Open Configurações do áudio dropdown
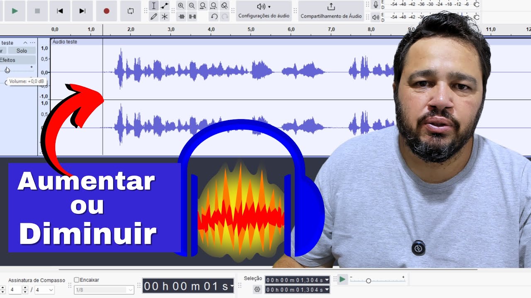Viewport: 531px width, 298px height. point(264,11)
